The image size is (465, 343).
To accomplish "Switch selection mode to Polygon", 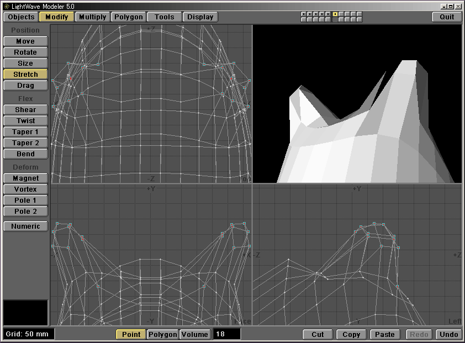I will (x=163, y=335).
